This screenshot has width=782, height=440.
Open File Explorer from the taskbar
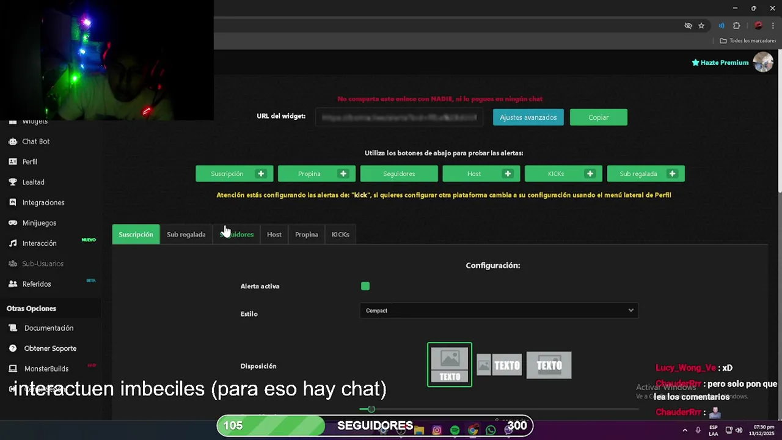point(418,430)
